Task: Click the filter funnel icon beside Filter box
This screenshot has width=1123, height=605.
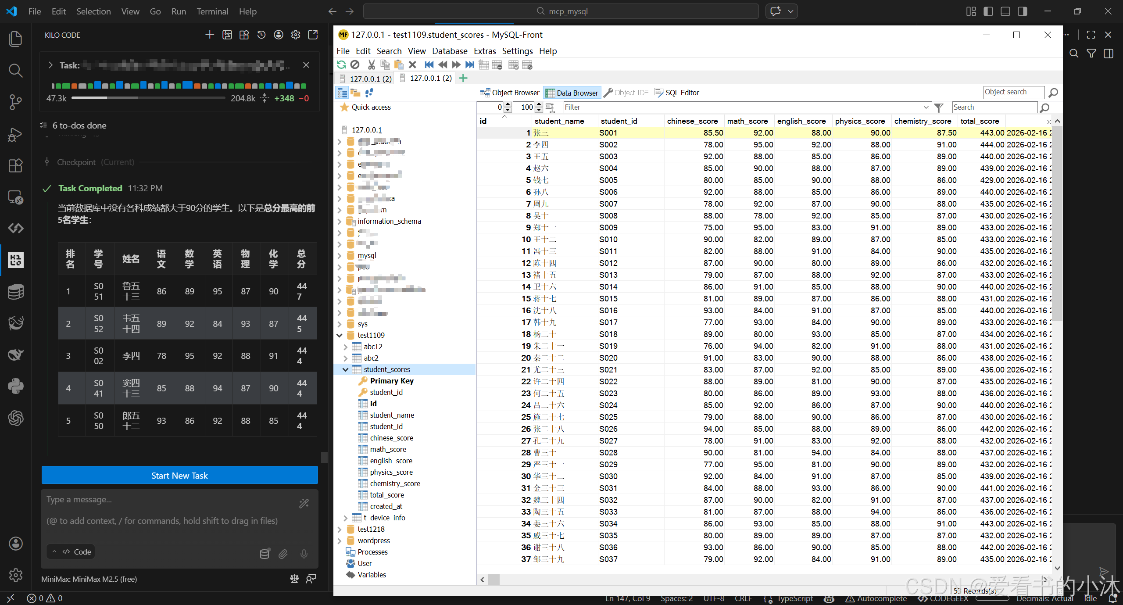Action: click(939, 107)
